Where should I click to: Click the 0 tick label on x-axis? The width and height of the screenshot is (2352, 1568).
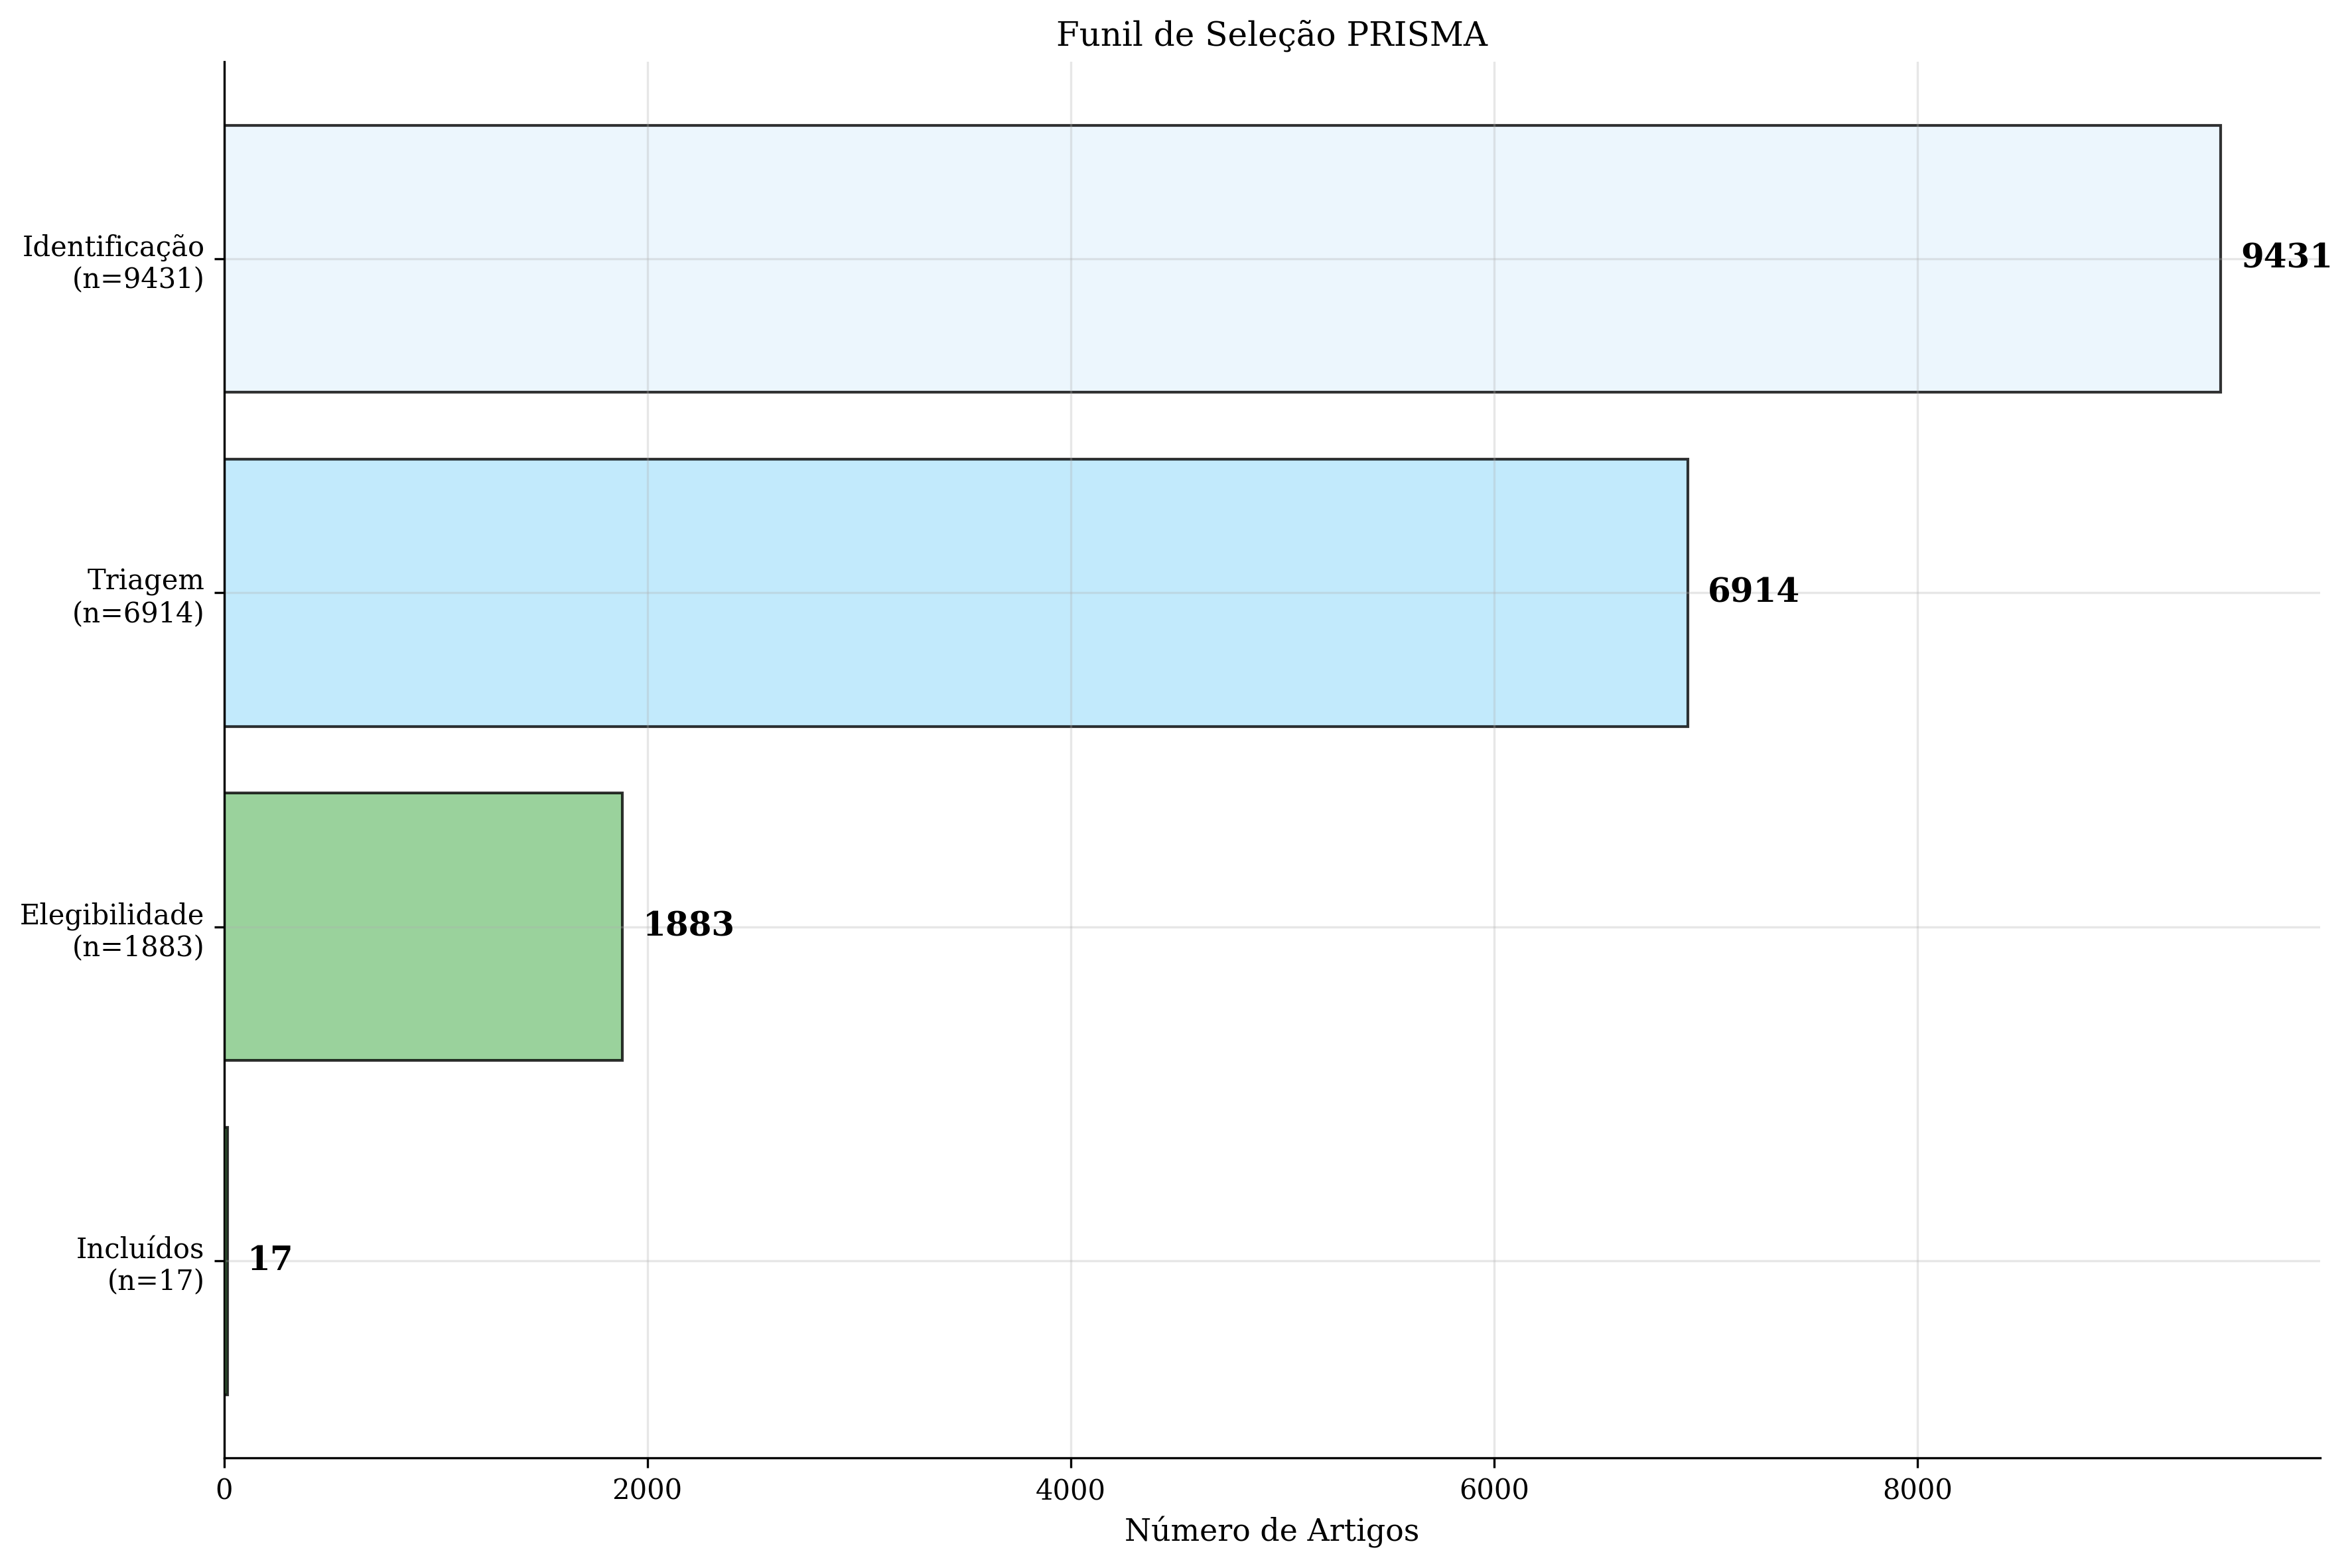(x=224, y=1490)
